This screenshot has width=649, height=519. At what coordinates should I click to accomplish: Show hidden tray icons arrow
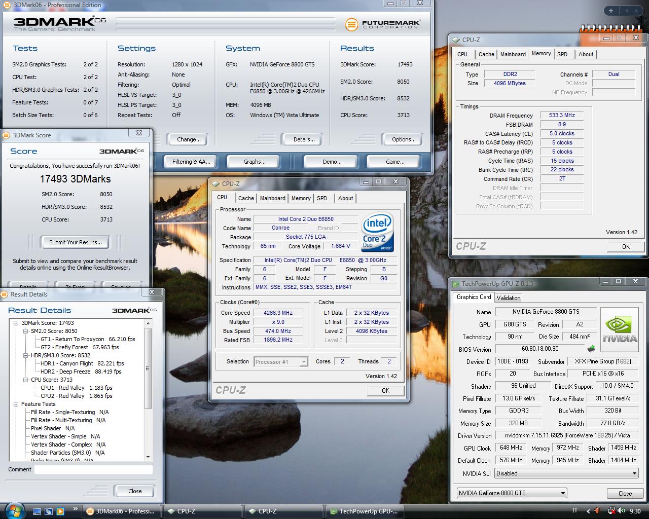tap(589, 511)
